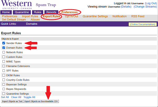The width and height of the screenshot is (158, 107).
Task: Open Quarantine Settings submenu page
Action: pos(95,16)
